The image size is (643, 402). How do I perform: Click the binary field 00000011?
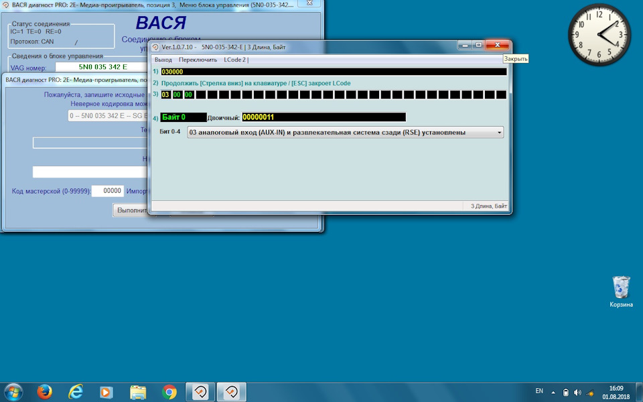pos(324,117)
